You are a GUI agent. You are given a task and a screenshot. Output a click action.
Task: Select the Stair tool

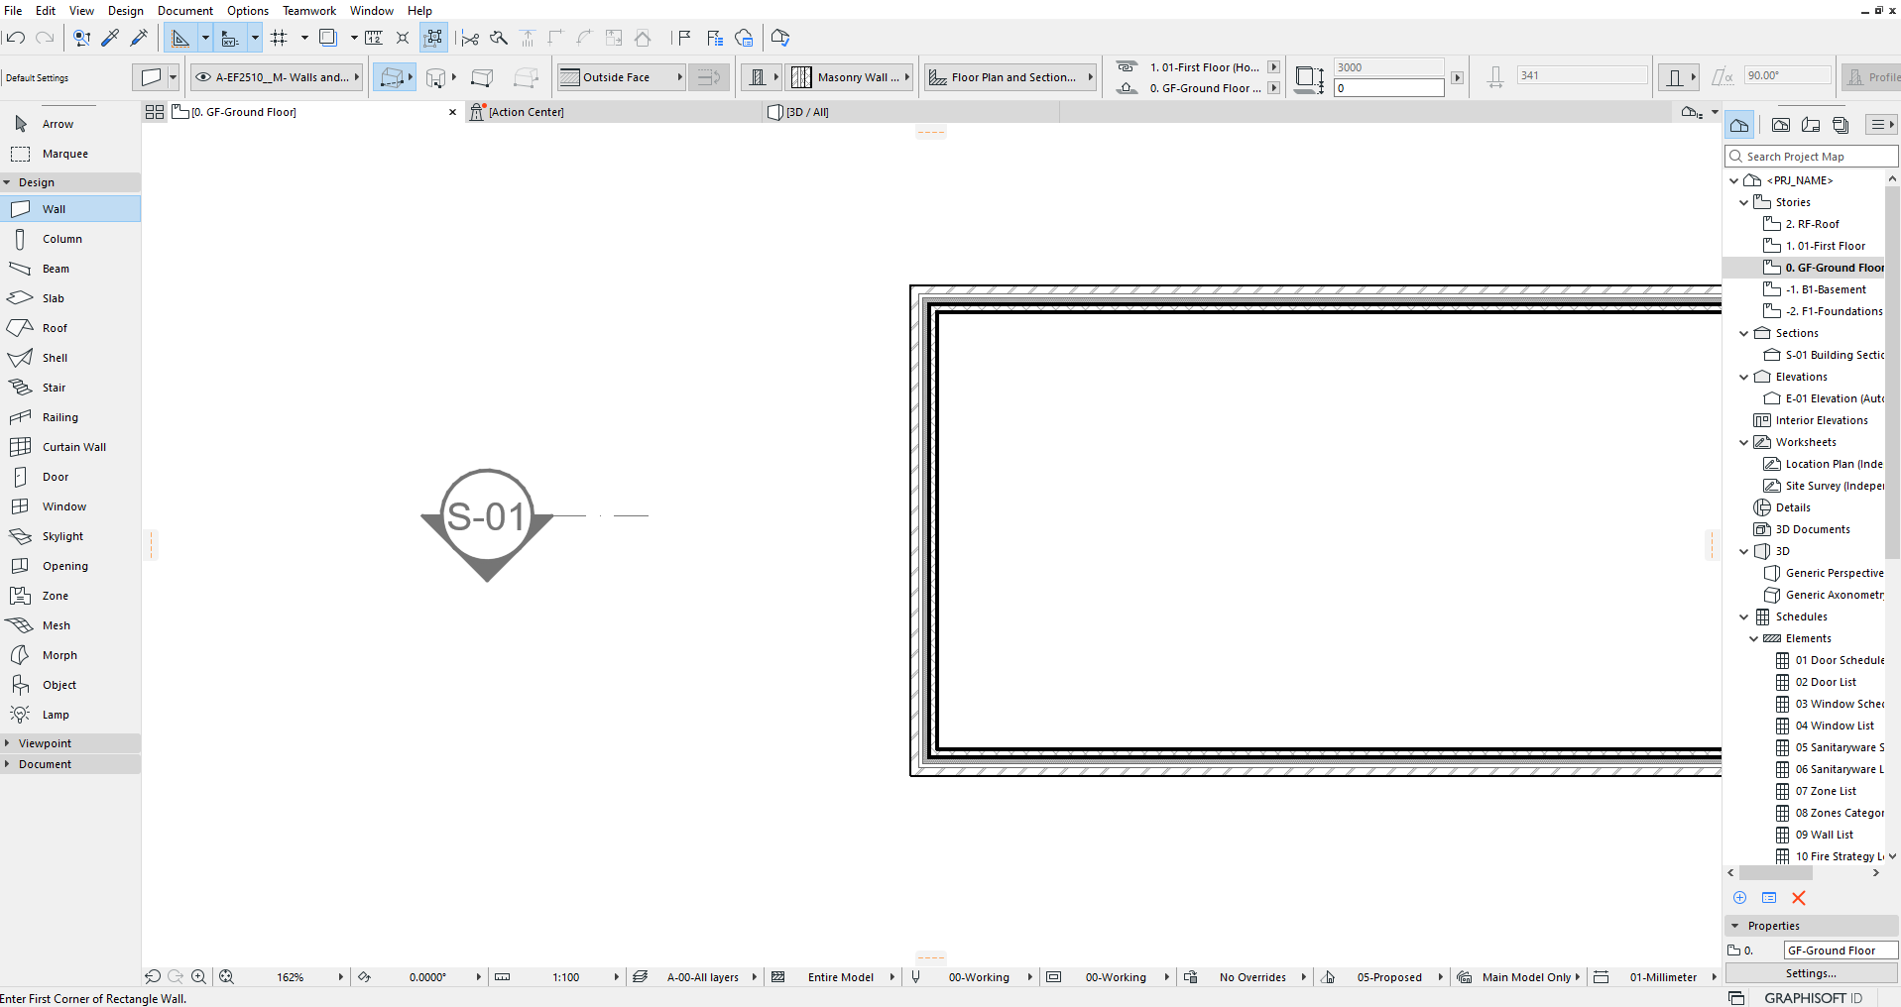tap(54, 388)
